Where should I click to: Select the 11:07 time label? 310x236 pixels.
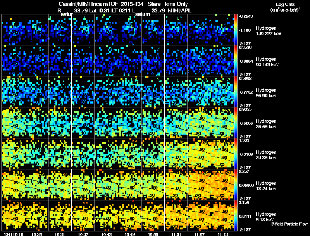(200, 234)
